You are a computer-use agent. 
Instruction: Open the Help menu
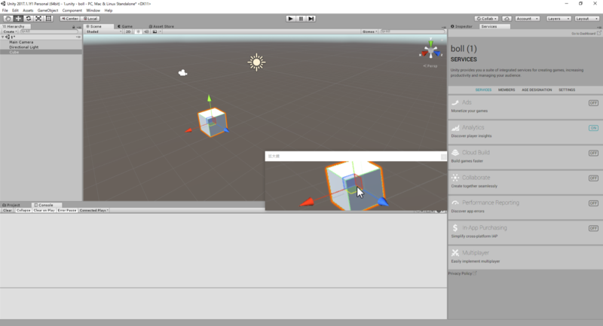pos(109,11)
